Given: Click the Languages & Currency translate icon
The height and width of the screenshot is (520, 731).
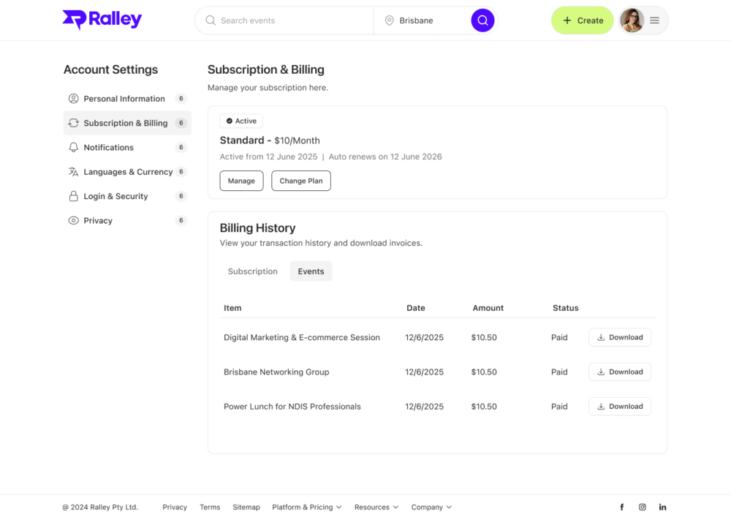Looking at the screenshot, I should 73,171.
